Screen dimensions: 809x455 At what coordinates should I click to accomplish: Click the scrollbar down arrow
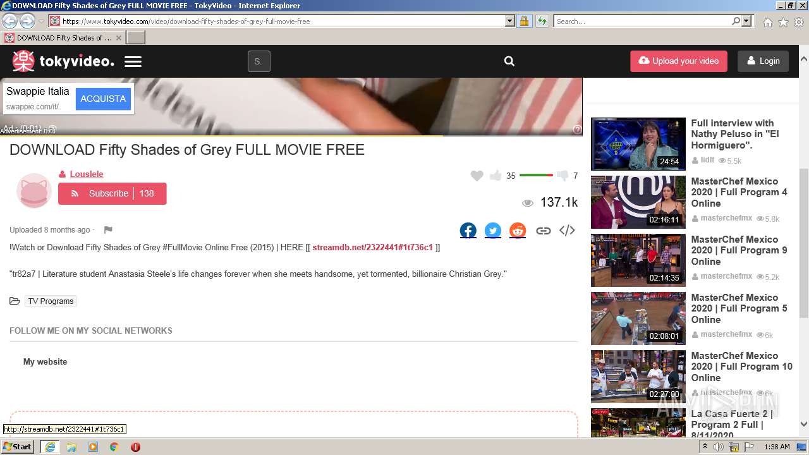click(x=804, y=425)
